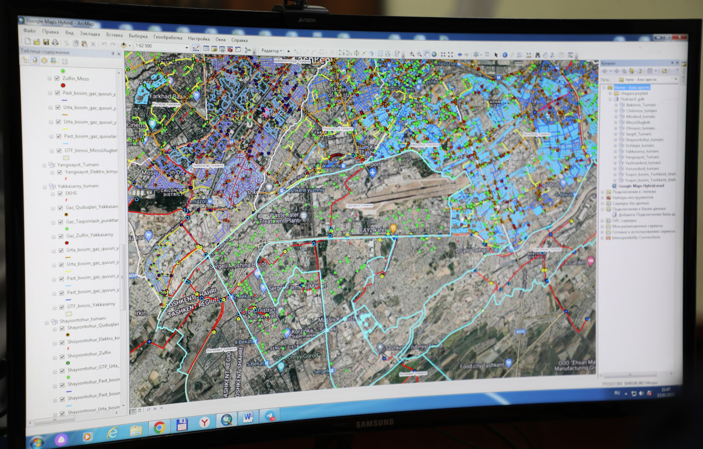Viewport: 703px width, 449px height.
Task: Open Telegram from the taskbar
Action: tap(269, 415)
